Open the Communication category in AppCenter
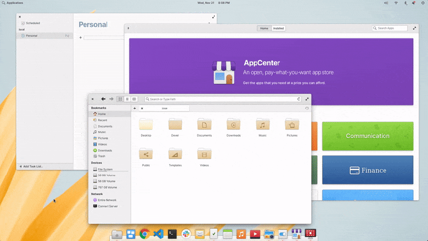 tap(368, 136)
